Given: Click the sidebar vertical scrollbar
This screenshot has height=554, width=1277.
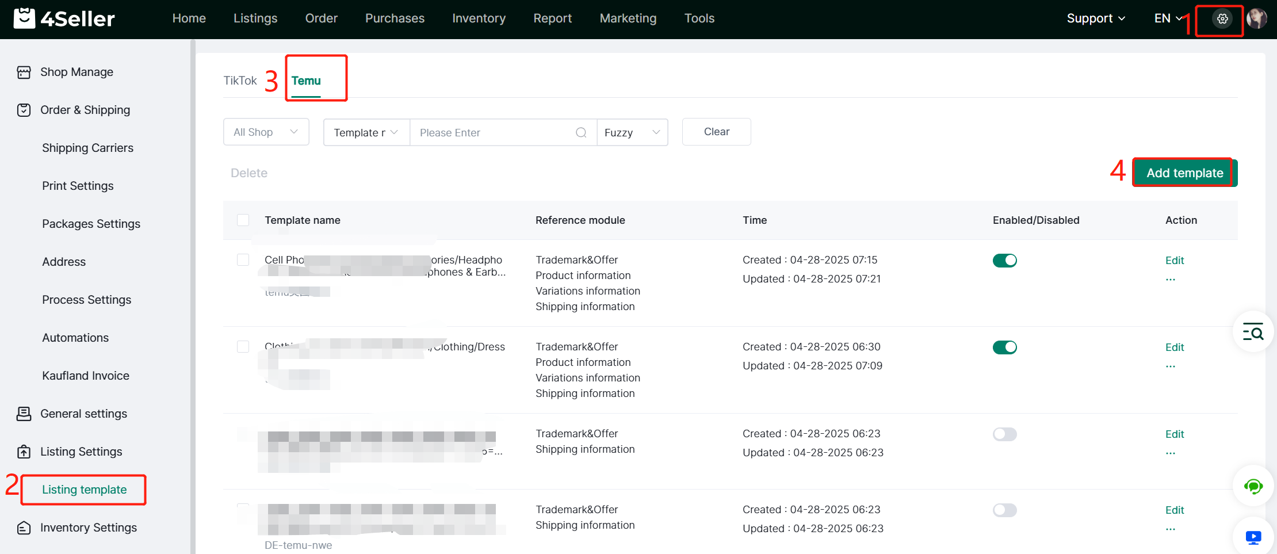Looking at the screenshot, I should click(193, 296).
